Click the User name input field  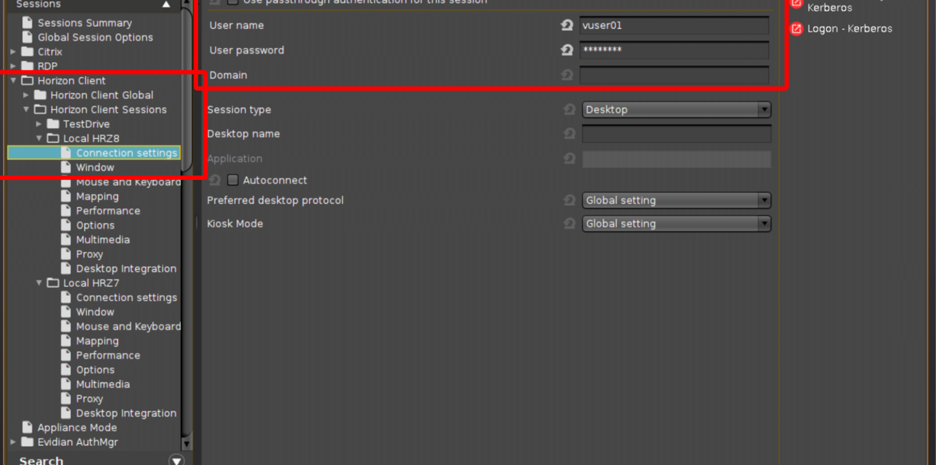(x=674, y=25)
